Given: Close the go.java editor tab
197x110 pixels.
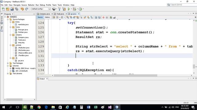Looking at the screenshot, I should coord(79,14).
